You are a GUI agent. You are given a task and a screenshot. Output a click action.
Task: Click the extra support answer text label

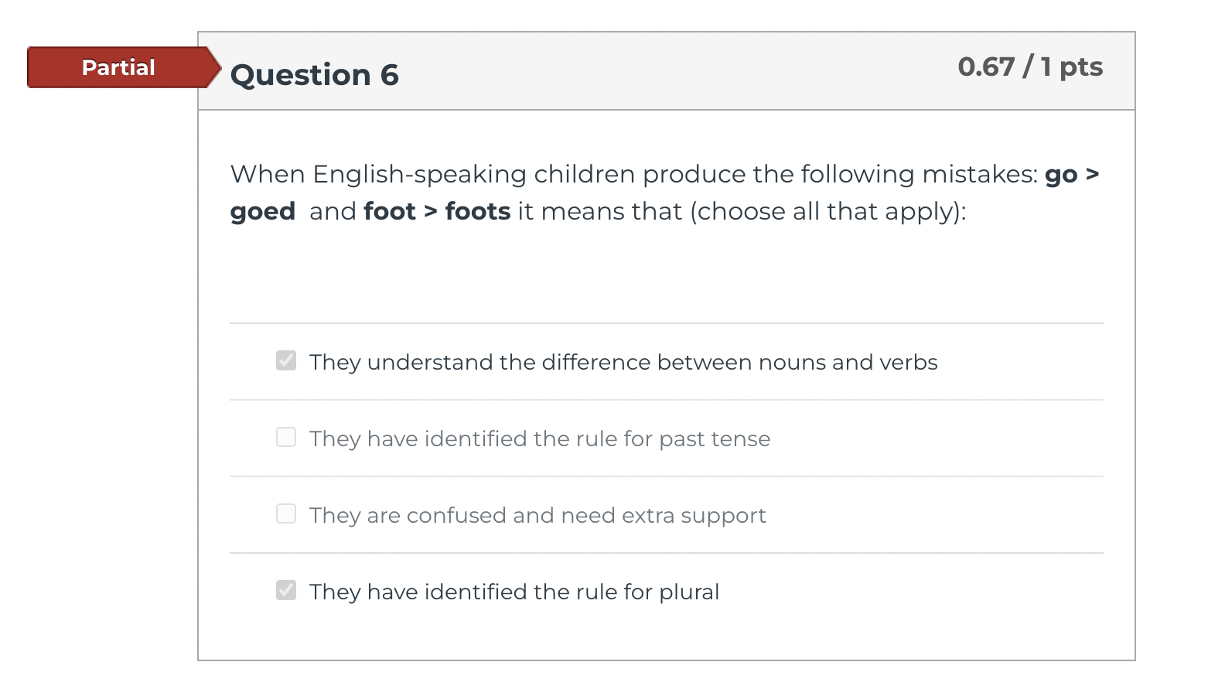pyautogui.click(x=537, y=515)
